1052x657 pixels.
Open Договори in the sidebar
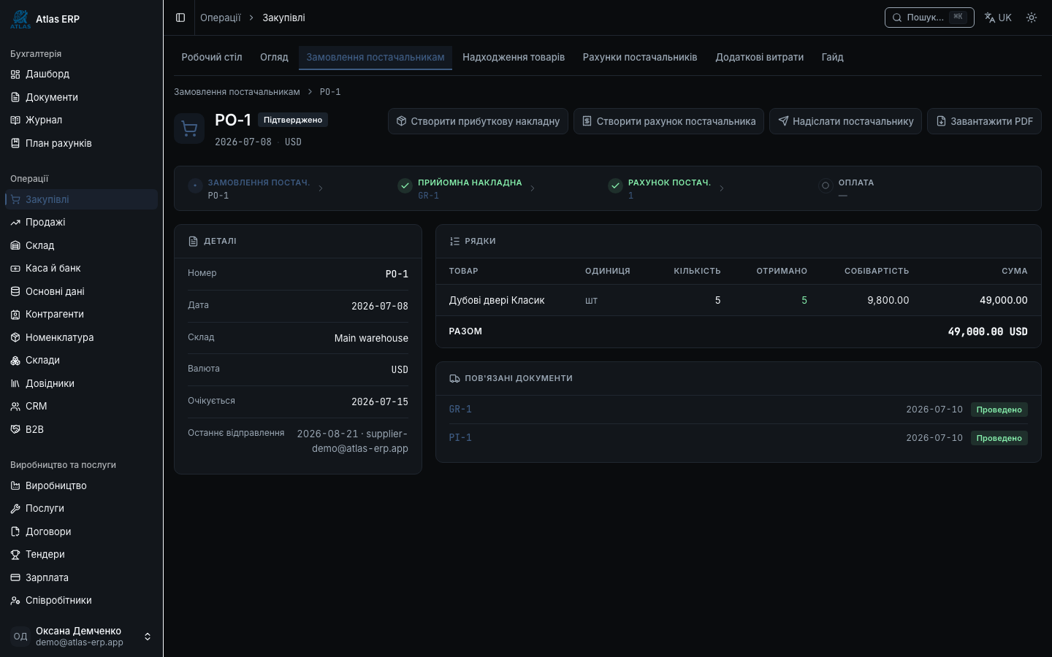pyautogui.click(x=81, y=531)
